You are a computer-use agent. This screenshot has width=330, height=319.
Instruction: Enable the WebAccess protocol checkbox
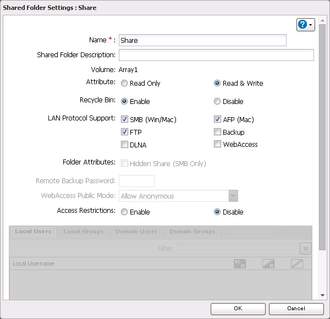click(217, 145)
